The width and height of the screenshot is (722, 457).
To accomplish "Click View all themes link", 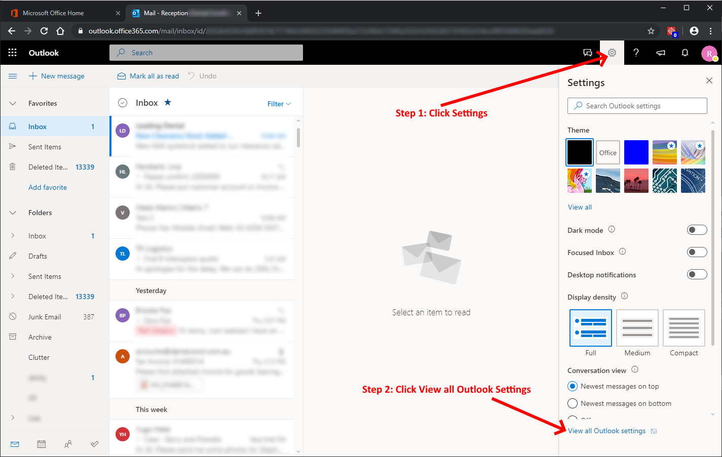I will pos(580,207).
